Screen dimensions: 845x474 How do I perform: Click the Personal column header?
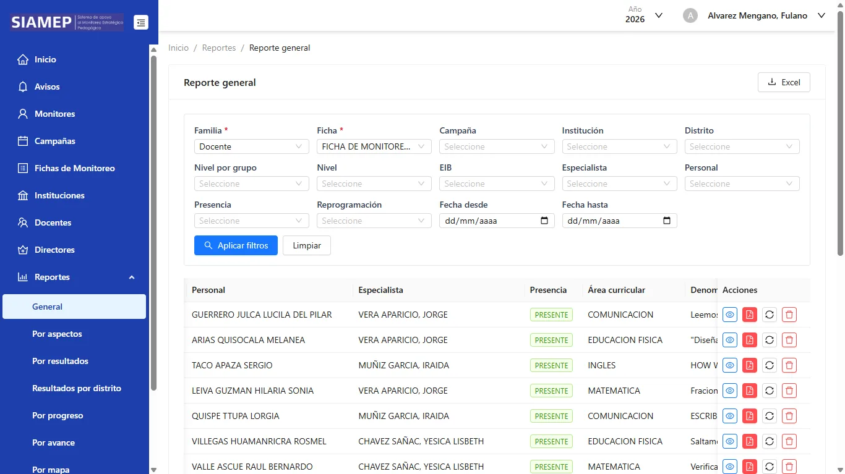[x=269, y=290]
